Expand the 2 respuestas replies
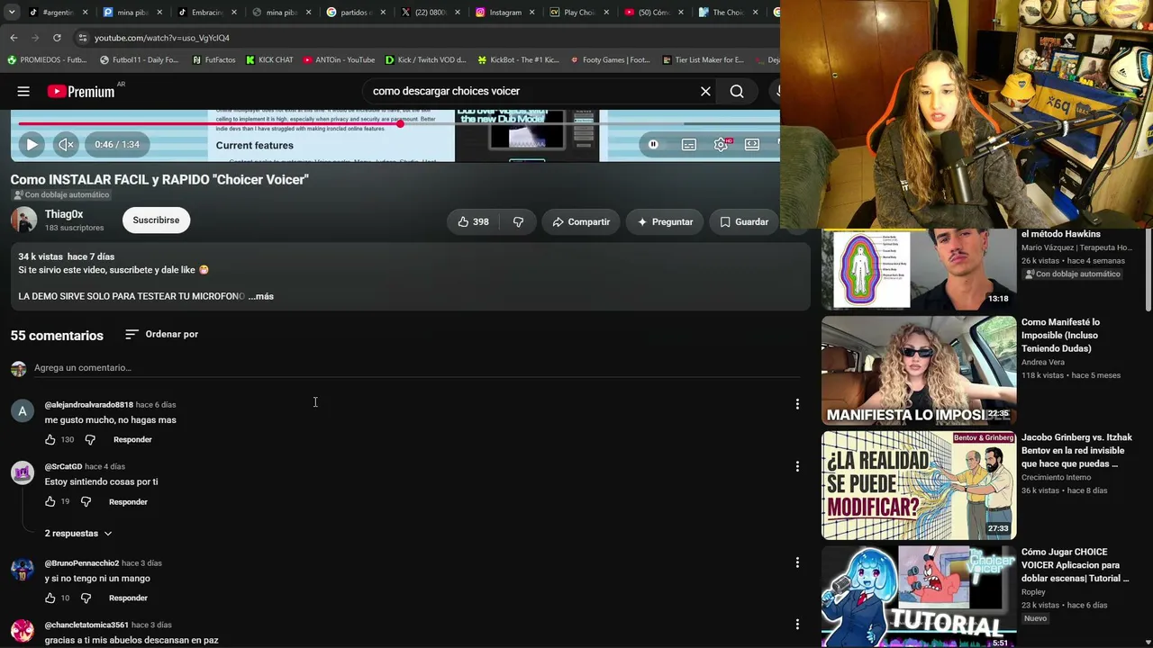 [x=78, y=534]
